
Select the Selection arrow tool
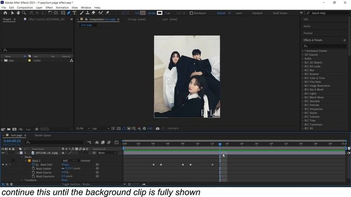(12, 13)
